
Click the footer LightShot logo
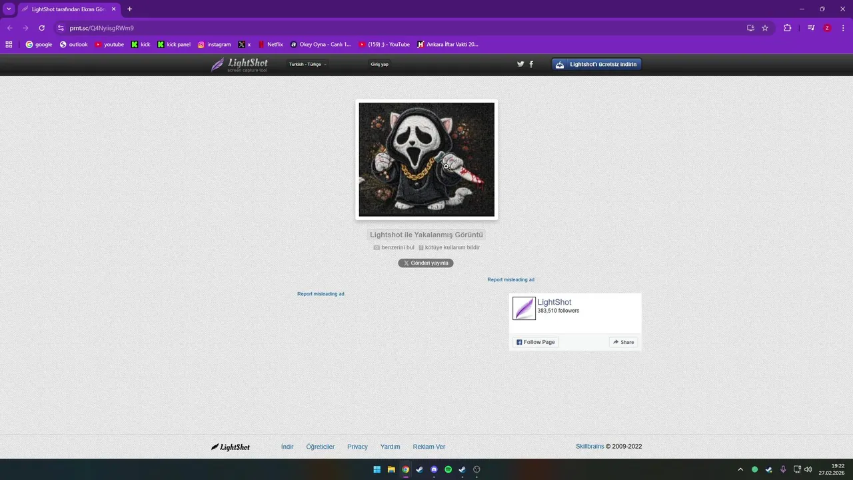pos(231,447)
